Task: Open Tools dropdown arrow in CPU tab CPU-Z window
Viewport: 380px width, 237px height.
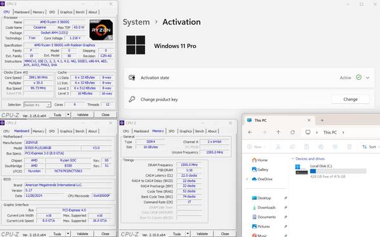Action: pos(68,115)
